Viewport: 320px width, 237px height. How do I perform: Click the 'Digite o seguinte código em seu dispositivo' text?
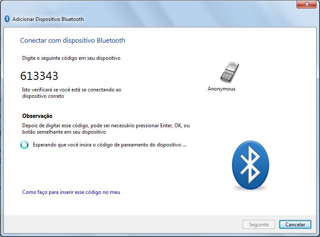[x=71, y=58]
